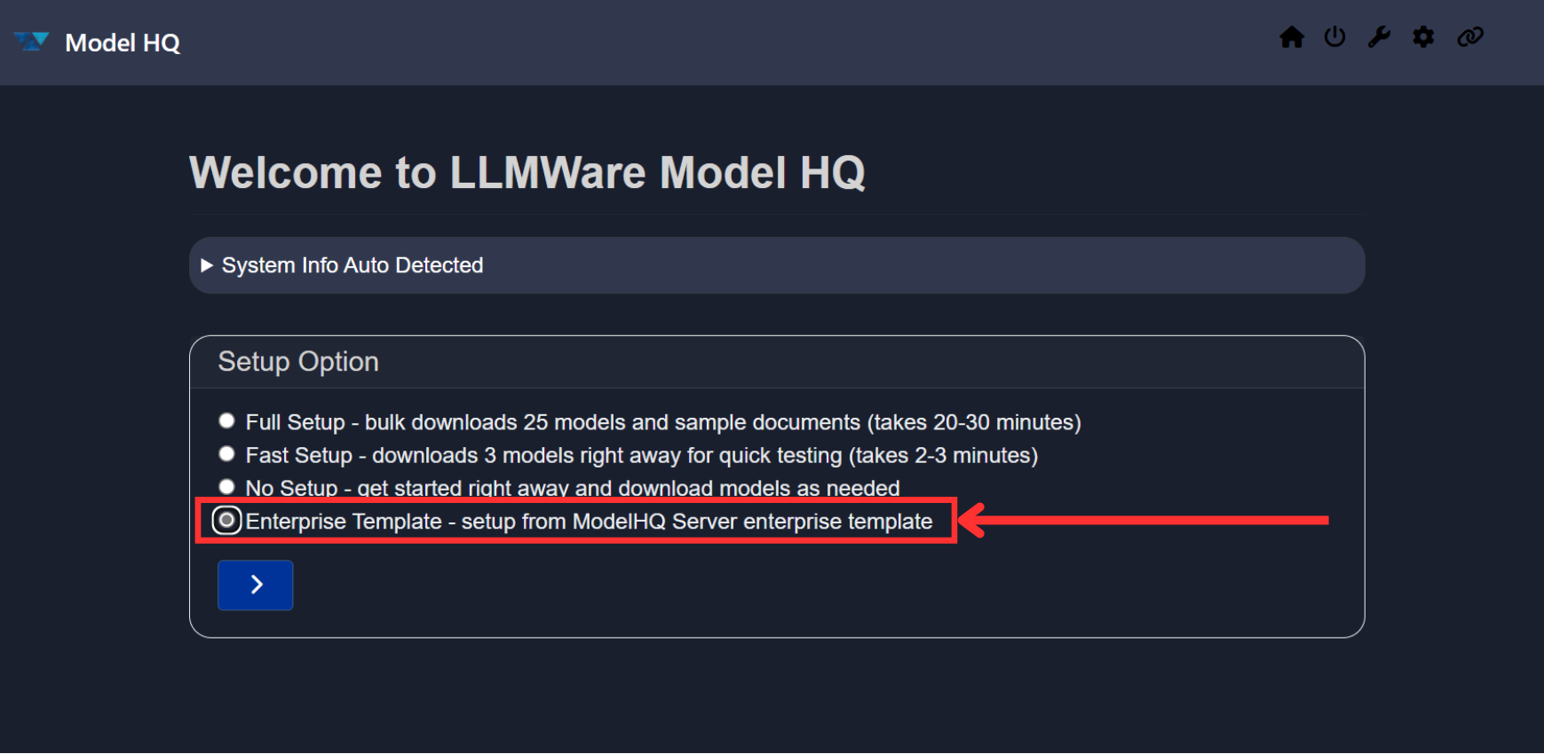Click the Full Setup option label text
This screenshot has width=1544, height=754.
pyautogui.click(x=662, y=422)
